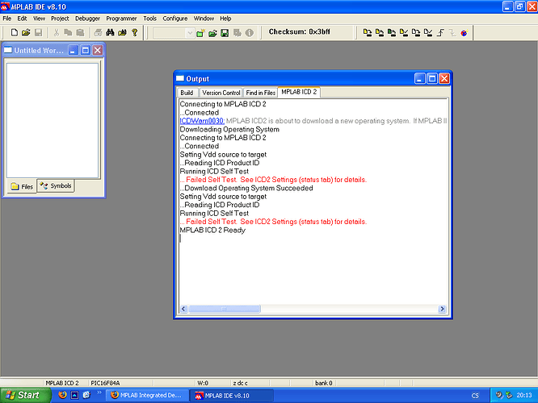Open the Project menu
The image size is (538, 403).
pos(60,19)
